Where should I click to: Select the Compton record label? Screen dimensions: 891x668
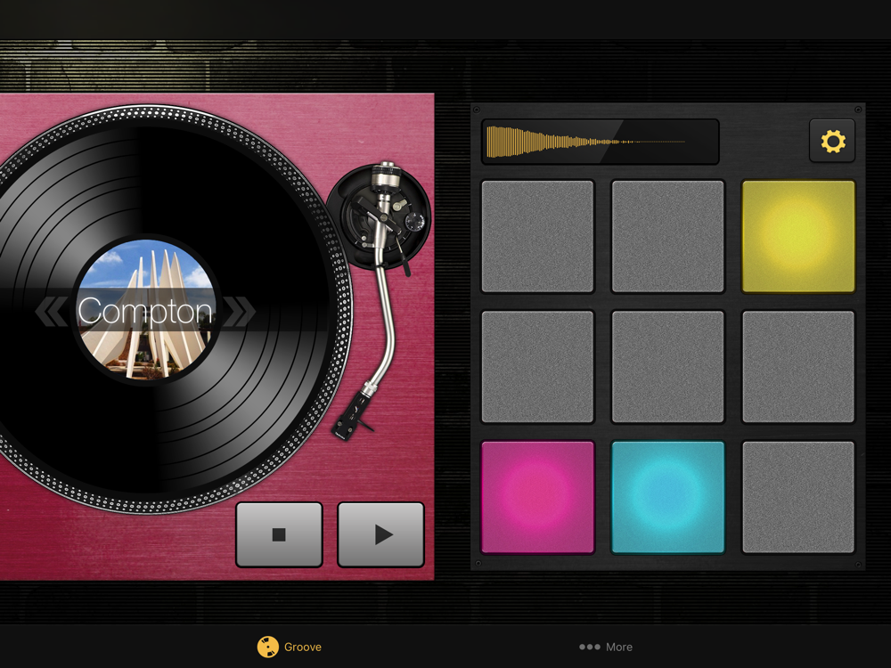[x=145, y=310]
